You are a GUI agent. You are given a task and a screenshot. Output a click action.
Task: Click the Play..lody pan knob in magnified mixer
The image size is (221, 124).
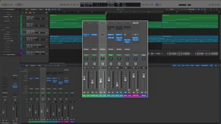103,64
